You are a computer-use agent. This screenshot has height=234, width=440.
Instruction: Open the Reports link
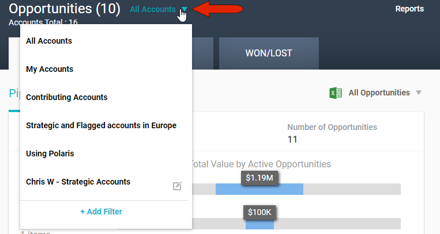point(409,9)
